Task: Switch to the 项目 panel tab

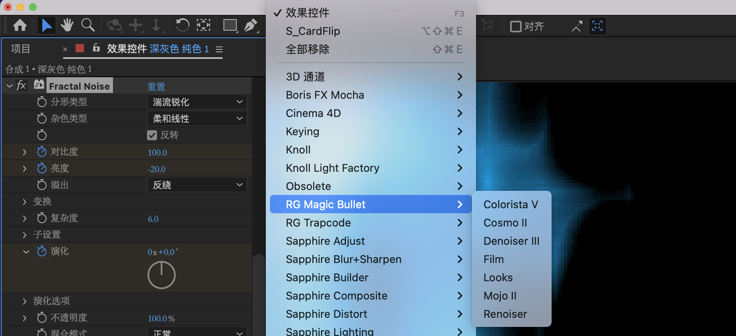Action: pyautogui.click(x=20, y=49)
